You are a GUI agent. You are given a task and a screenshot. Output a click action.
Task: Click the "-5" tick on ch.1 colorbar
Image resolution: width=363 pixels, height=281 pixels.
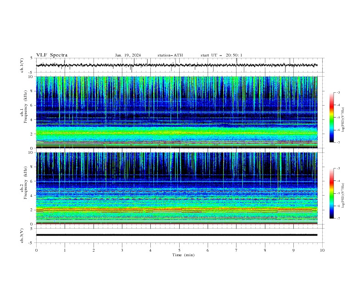(338, 118)
